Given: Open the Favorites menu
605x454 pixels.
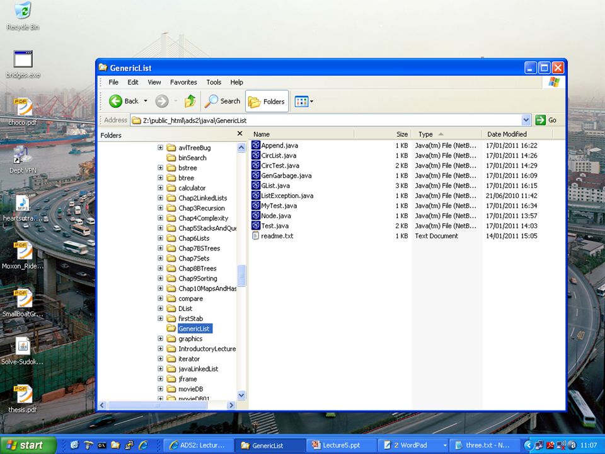Looking at the screenshot, I should (x=183, y=82).
